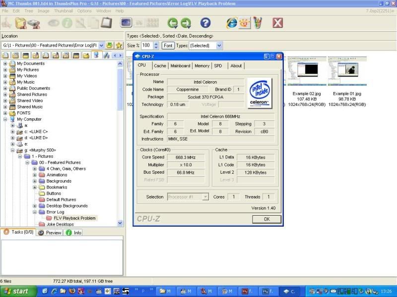Switch to CPU-Z from its taskbar button

click(x=290, y=291)
